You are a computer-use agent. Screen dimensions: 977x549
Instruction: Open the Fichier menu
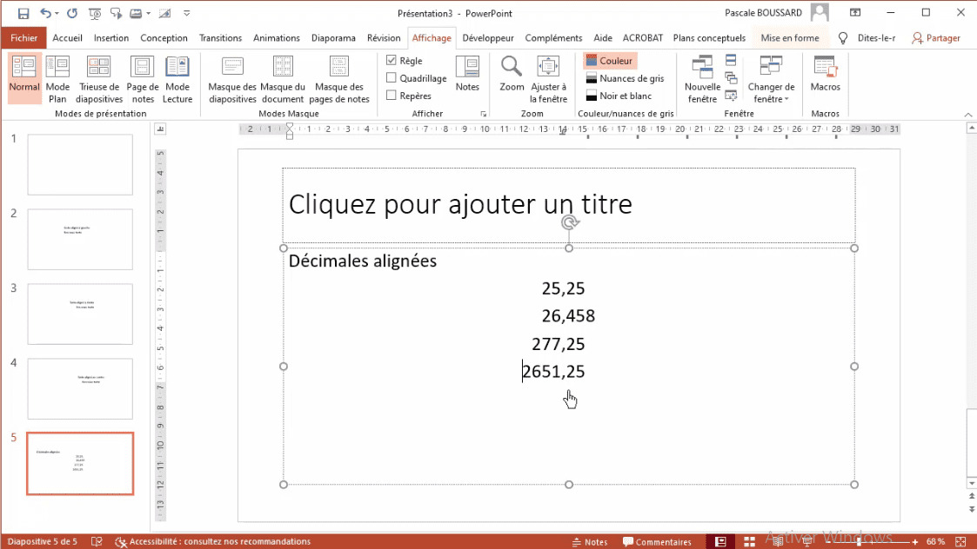[23, 37]
